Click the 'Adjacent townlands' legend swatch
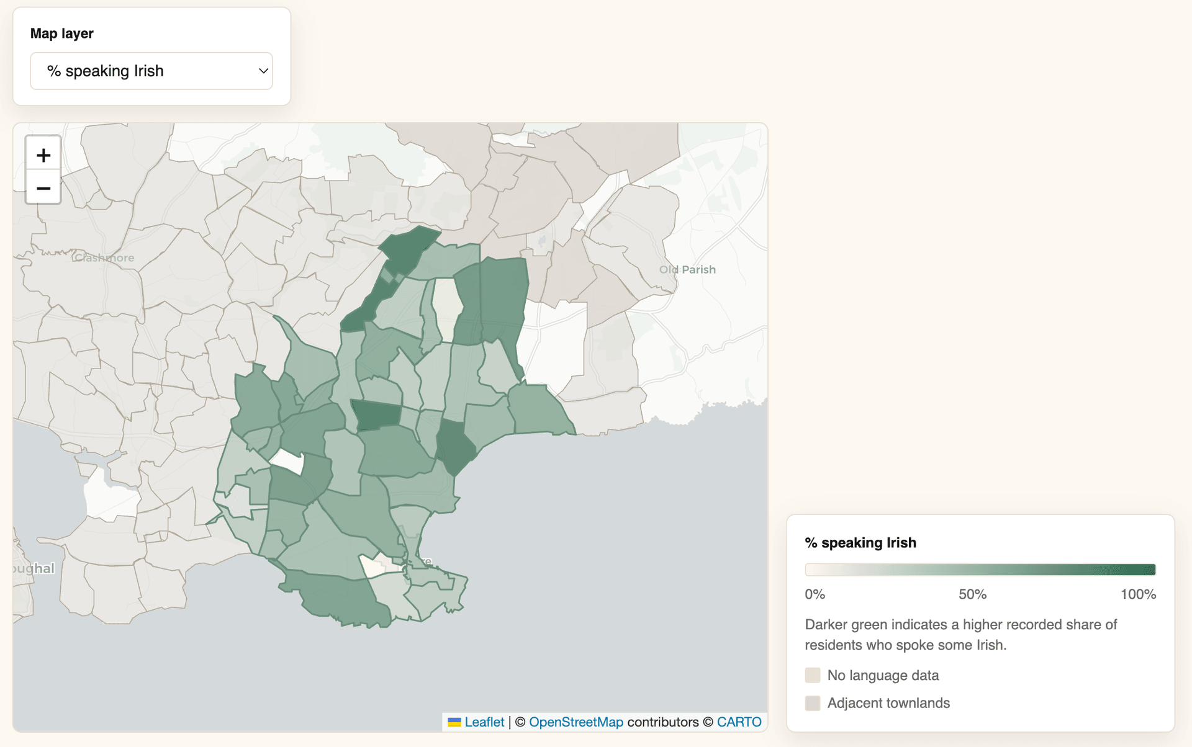Screen dimensions: 1192x747 tap(813, 703)
